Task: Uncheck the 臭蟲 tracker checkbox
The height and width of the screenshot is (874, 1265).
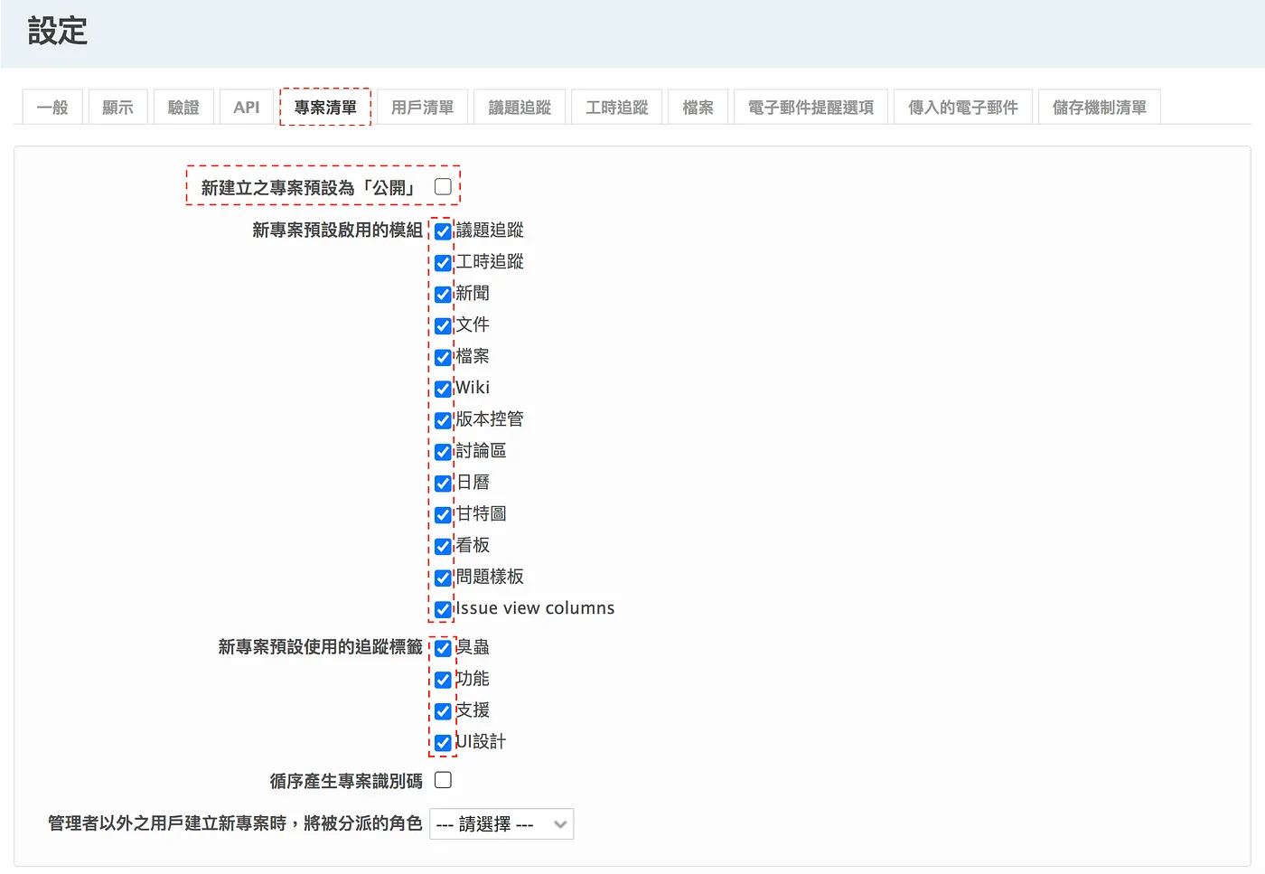Action: pyautogui.click(x=443, y=648)
